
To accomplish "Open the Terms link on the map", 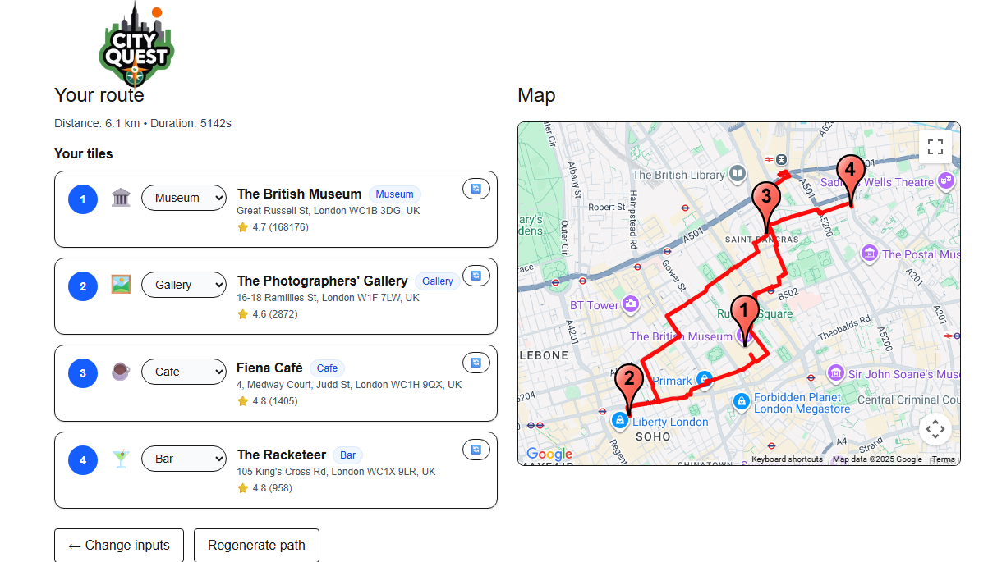I will (x=942, y=459).
